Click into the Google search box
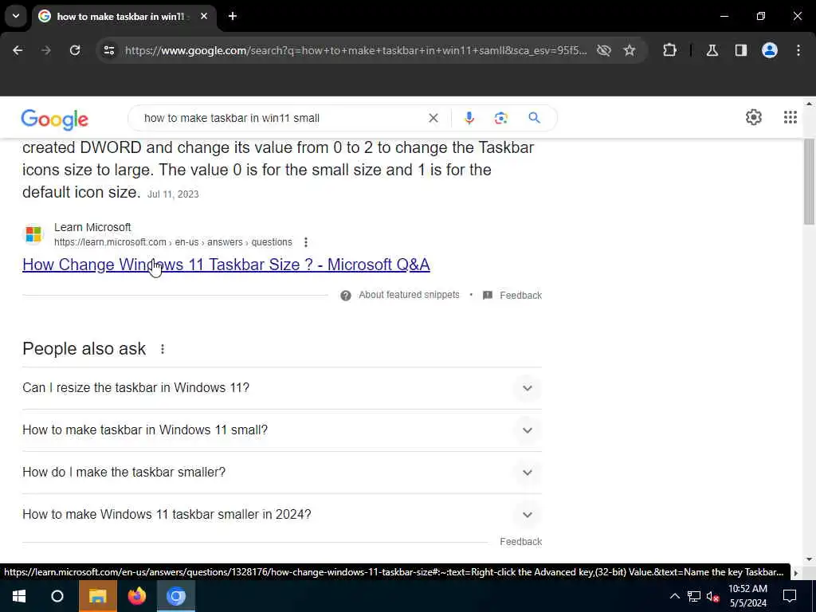 (x=281, y=118)
